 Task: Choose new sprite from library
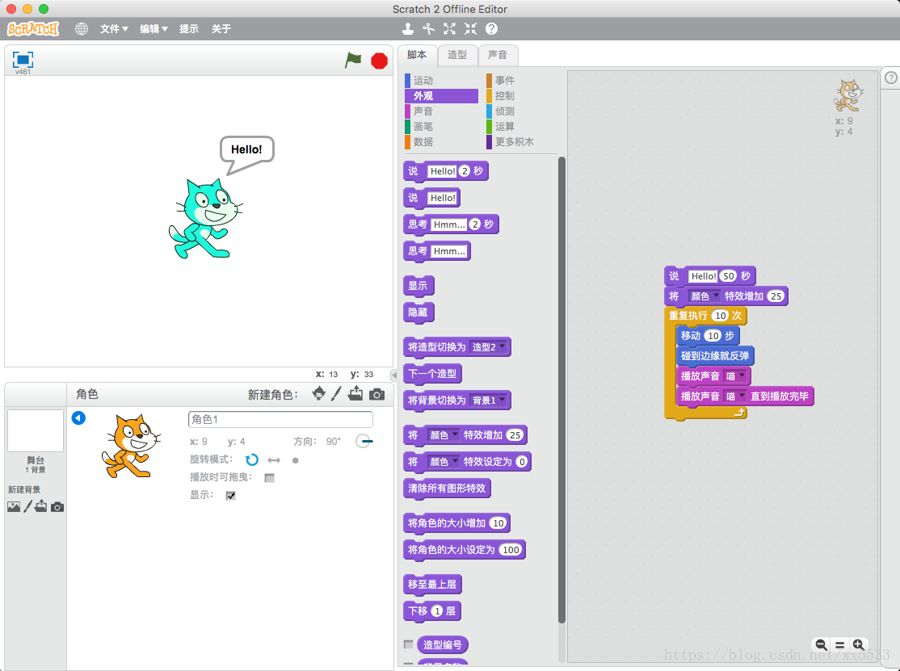[318, 394]
